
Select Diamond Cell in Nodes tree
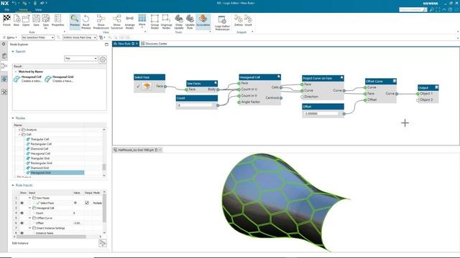[40, 148]
